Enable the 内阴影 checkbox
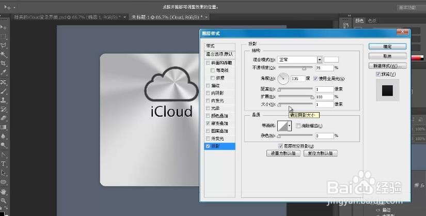Image resolution: width=426 pixels, height=216 pixels. (x=208, y=94)
